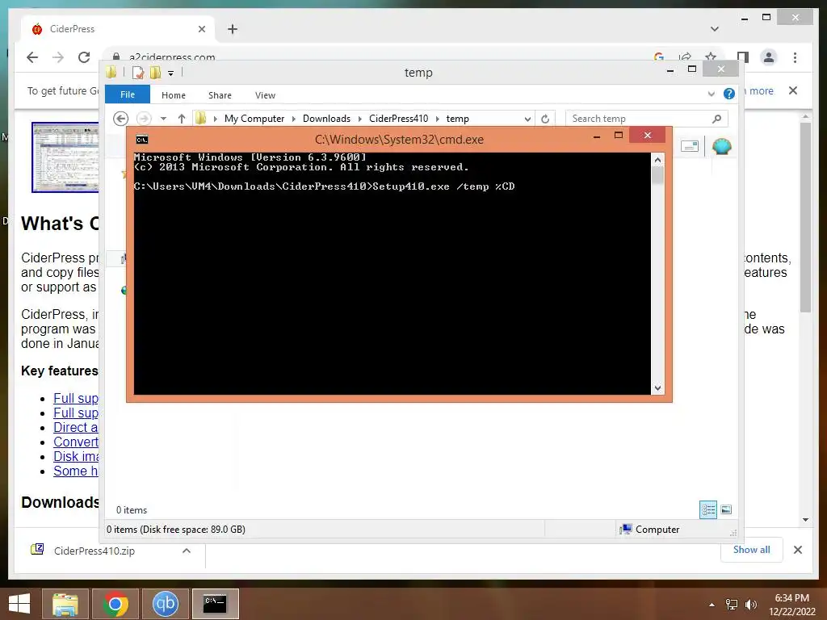The height and width of the screenshot is (620, 827).
Task: Close Chrome downloads bar
Action: coord(798,550)
